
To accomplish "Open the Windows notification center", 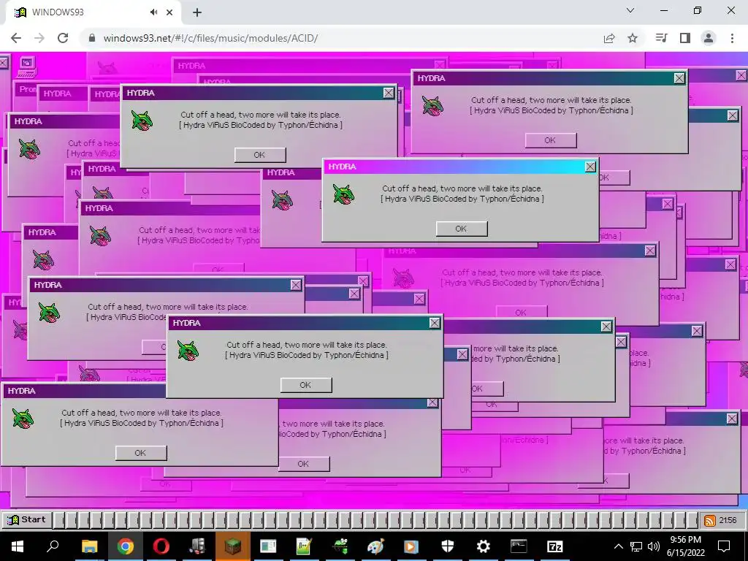I will pyautogui.click(x=724, y=546).
